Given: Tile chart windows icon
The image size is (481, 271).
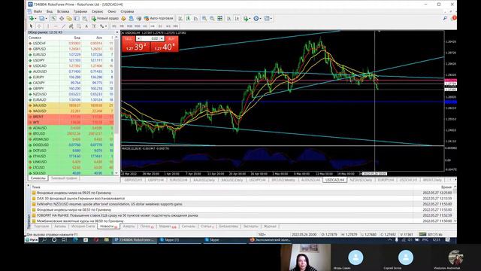Looking at the screenshot, I should pos(220,18).
